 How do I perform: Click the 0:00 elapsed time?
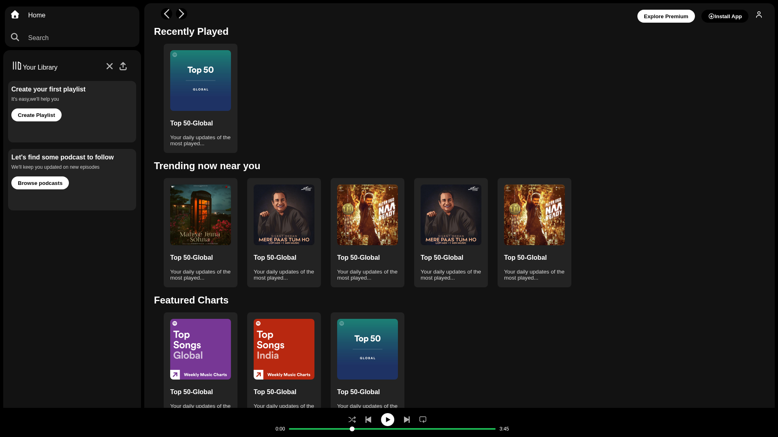(280, 429)
